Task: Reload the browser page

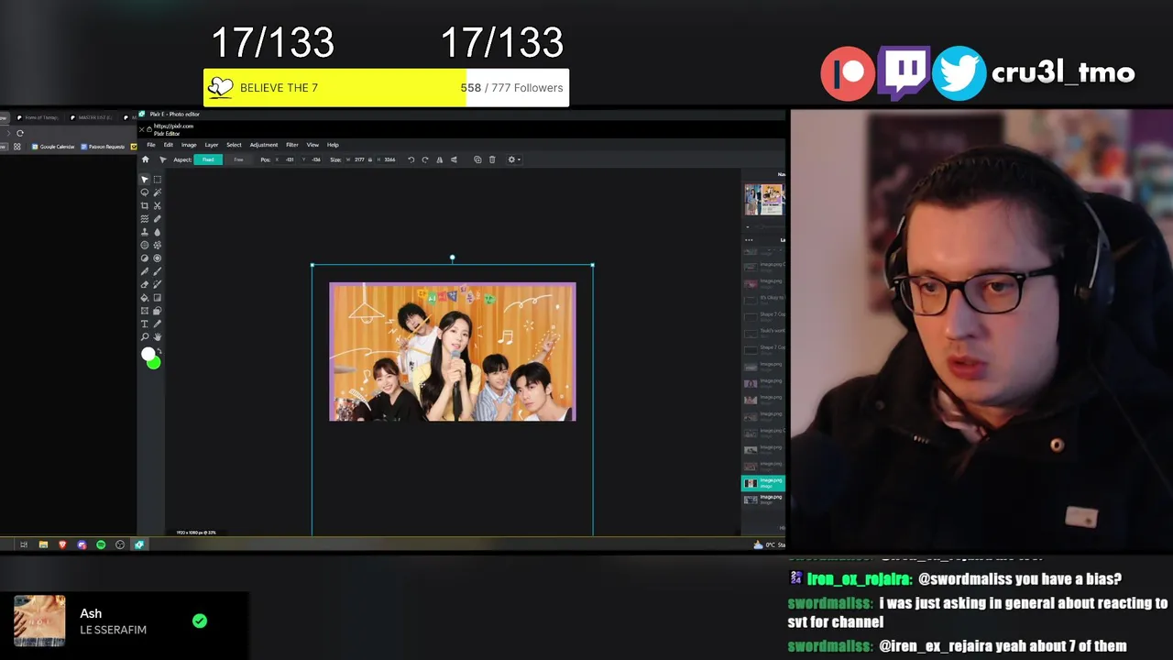Action: [x=19, y=133]
